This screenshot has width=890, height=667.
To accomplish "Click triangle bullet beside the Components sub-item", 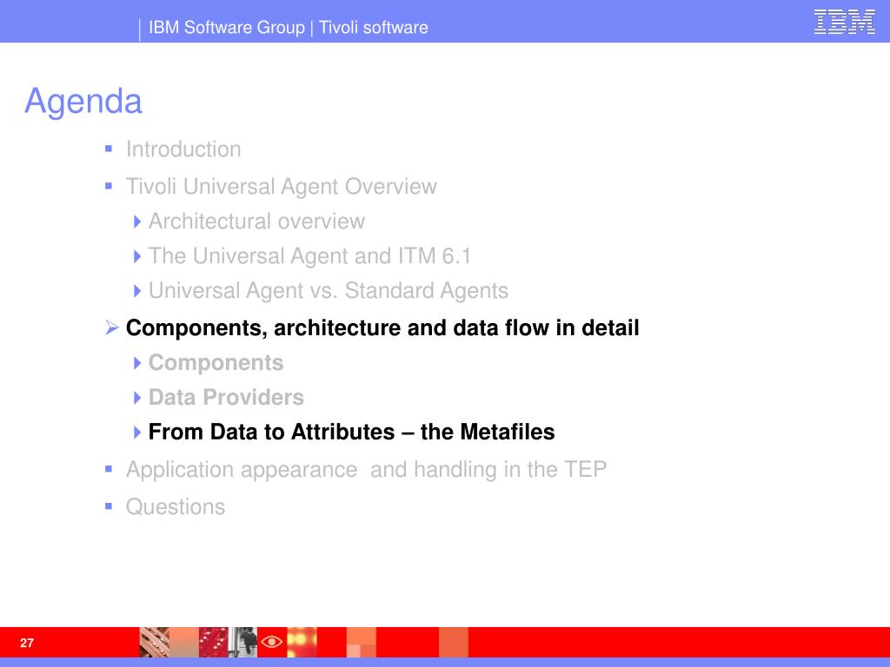I will tap(136, 363).
